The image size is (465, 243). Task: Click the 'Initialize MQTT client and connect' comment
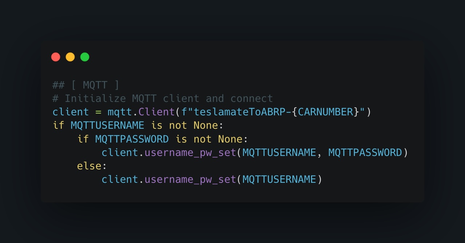[168, 98]
